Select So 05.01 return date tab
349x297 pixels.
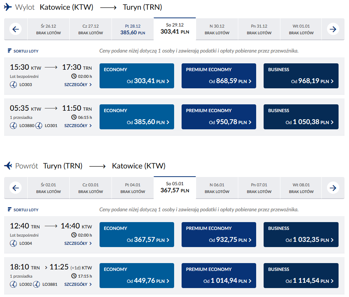(x=175, y=187)
